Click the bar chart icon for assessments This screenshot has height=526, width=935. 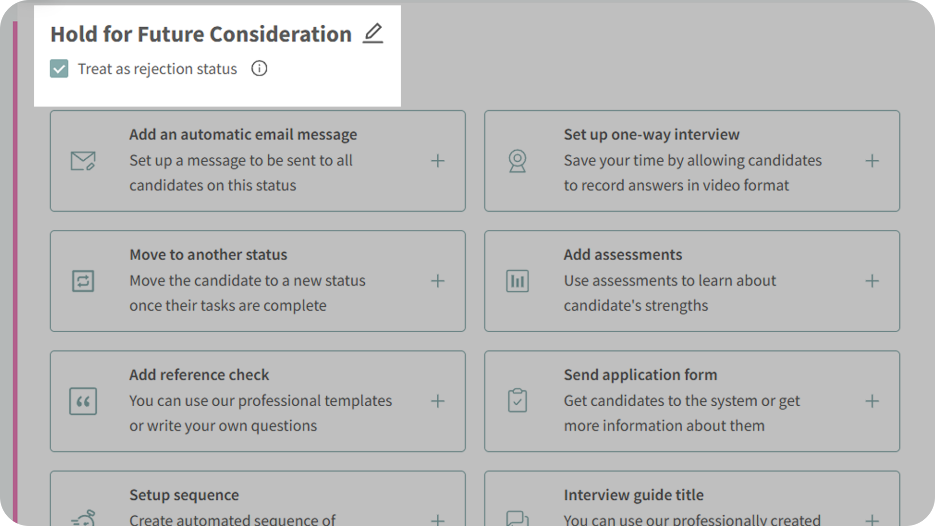(517, 281)
